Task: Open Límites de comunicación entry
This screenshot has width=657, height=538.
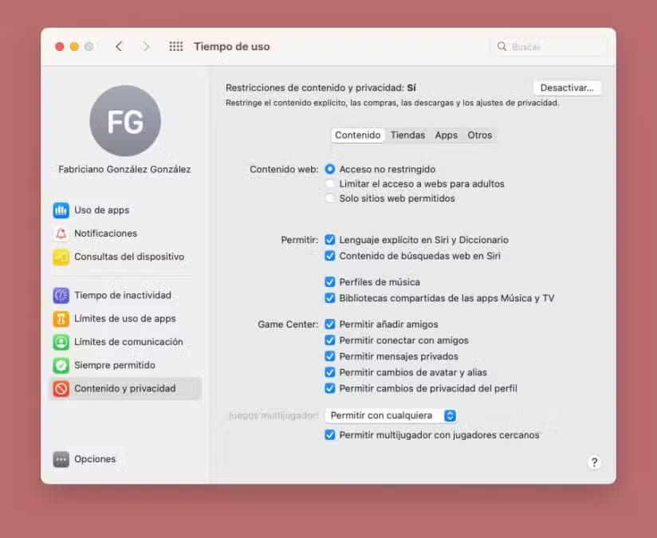Action: pos(125,342)
